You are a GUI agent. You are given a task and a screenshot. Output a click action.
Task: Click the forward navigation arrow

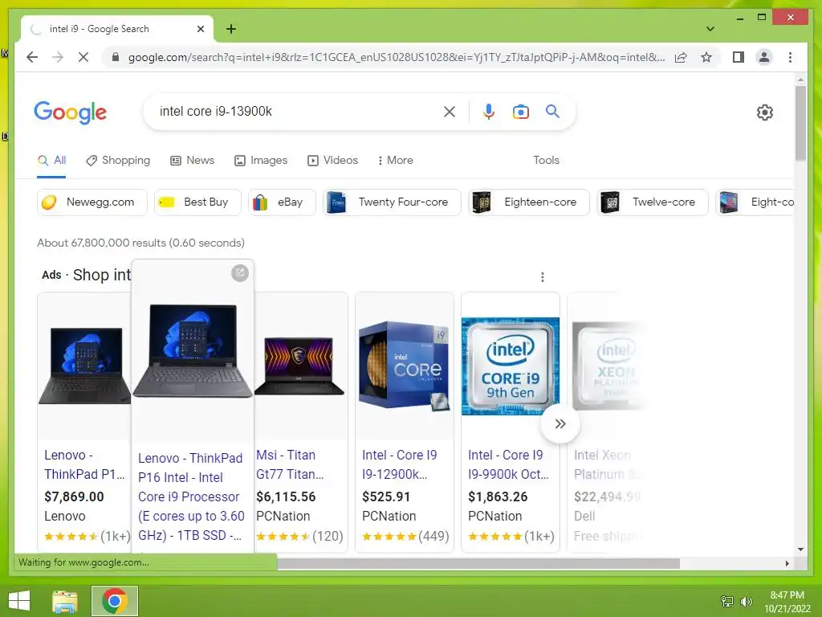(x=58, y=57)
